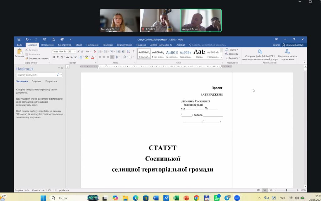Open the Zoom app from the taskbar

tap(237, 198)
